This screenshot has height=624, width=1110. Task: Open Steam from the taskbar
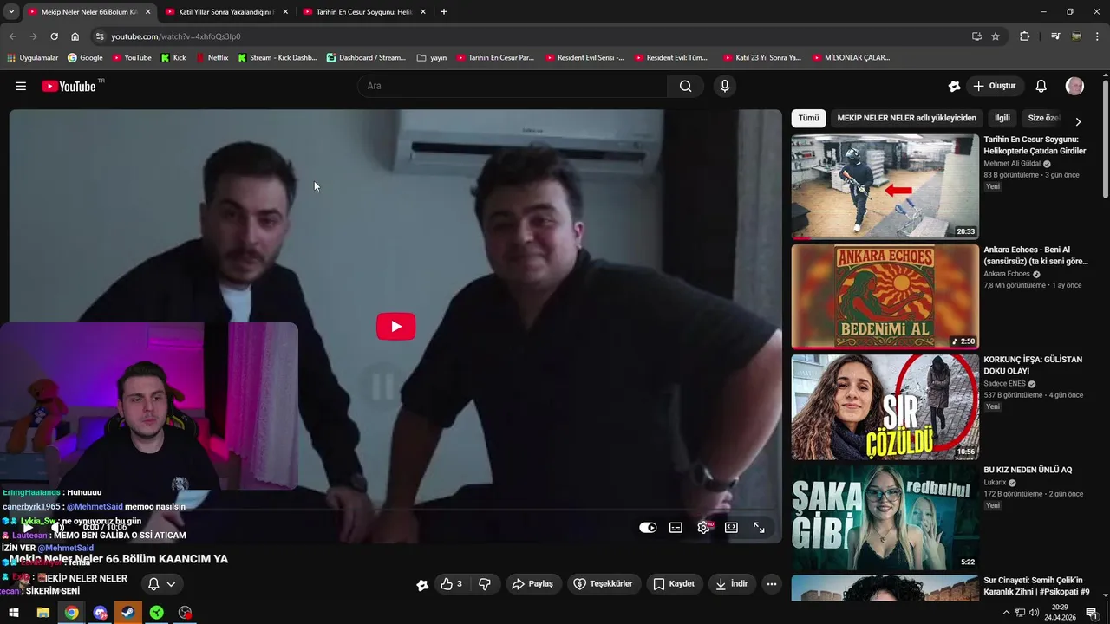127,613
